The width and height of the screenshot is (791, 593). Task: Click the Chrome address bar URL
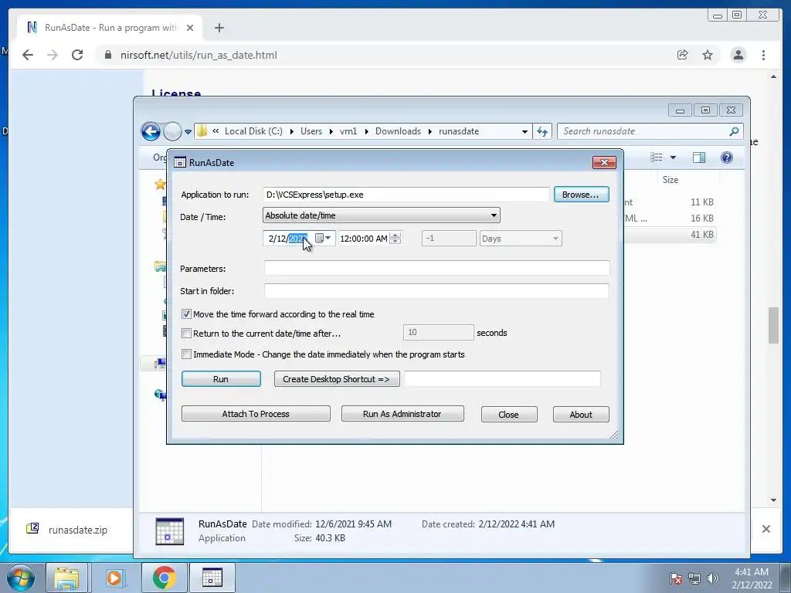click(x=199, y=55)
